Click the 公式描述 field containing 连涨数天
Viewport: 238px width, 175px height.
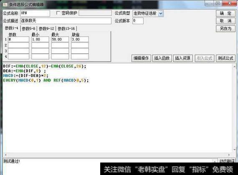(66, 21)
